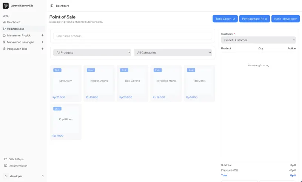
Task: Click the Subtotal label
Action: tap(226, 165)
